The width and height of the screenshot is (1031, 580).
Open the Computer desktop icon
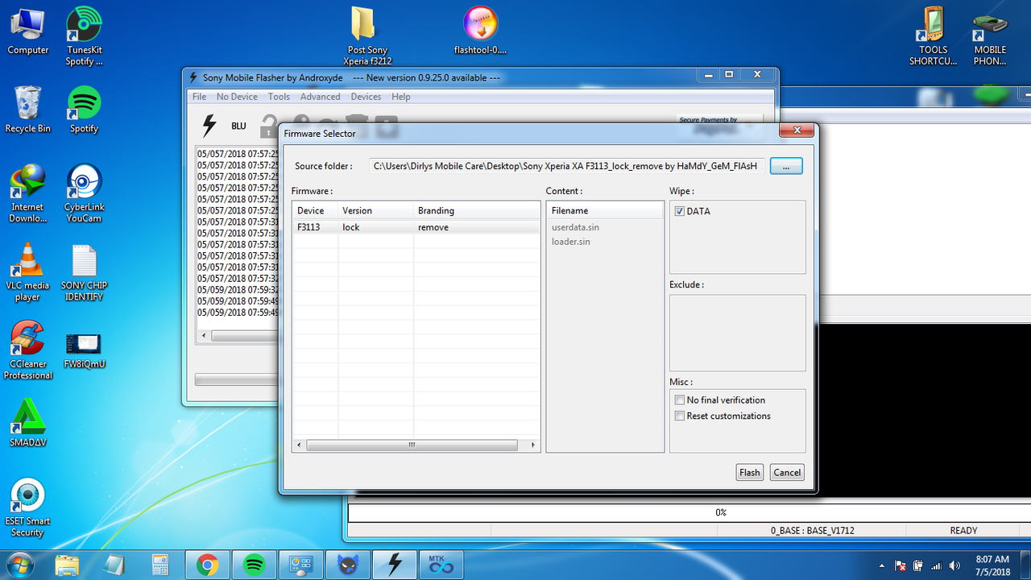coord(28,32)
